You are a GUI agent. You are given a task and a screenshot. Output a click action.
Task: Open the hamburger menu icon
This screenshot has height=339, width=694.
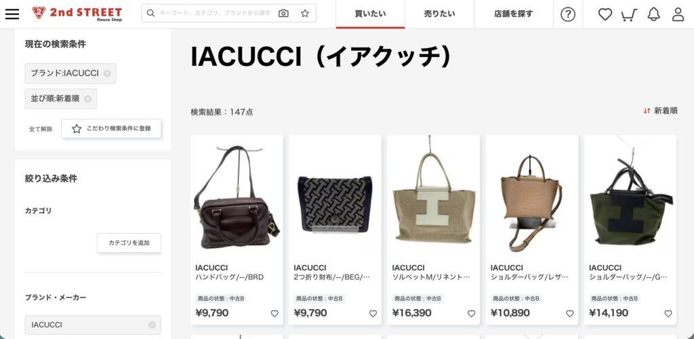point(12,14)
